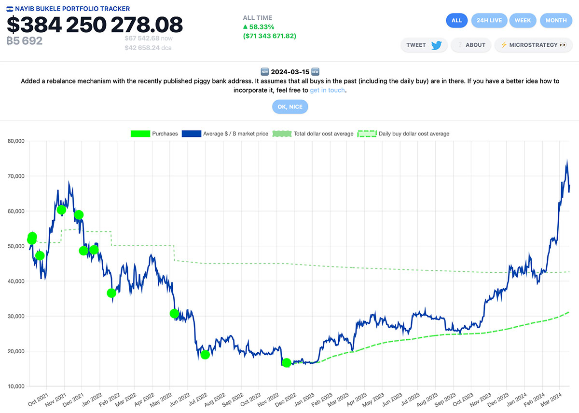Image resolution: width=579 pixels, height=413 pixels.
Task: Switch to the WEEK view
Action: (523, 20)
